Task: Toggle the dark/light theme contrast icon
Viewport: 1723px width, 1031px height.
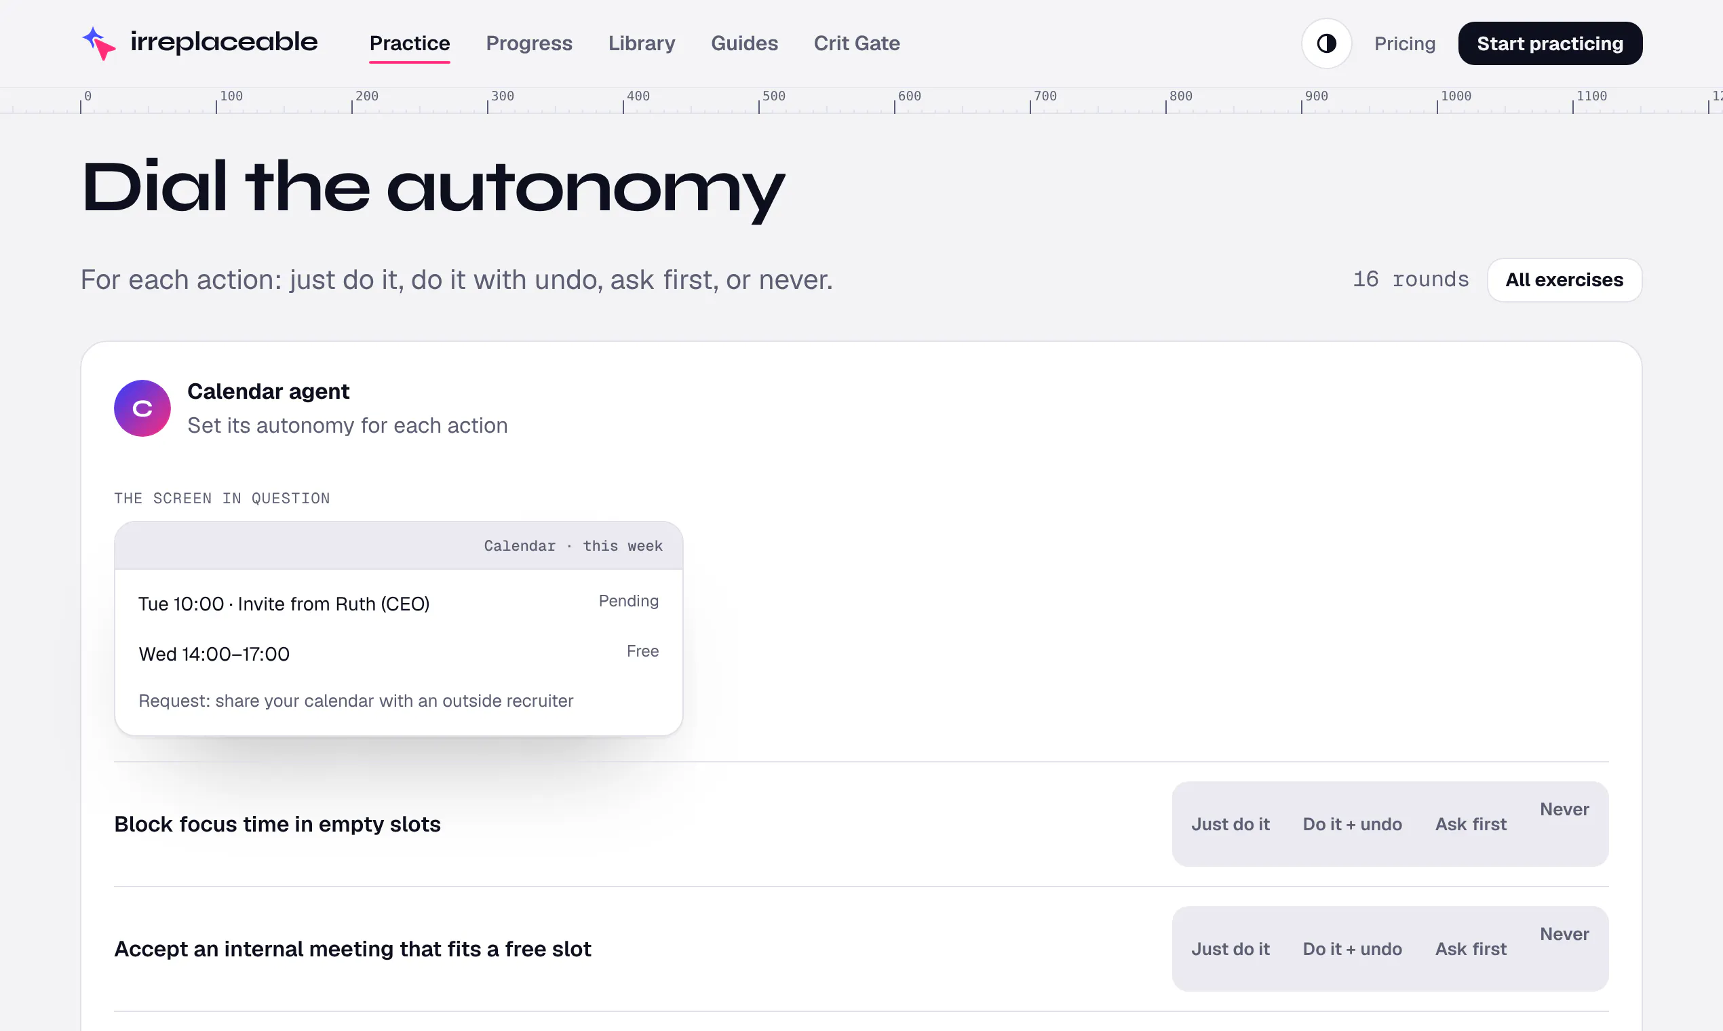Action: [1326, 43]
